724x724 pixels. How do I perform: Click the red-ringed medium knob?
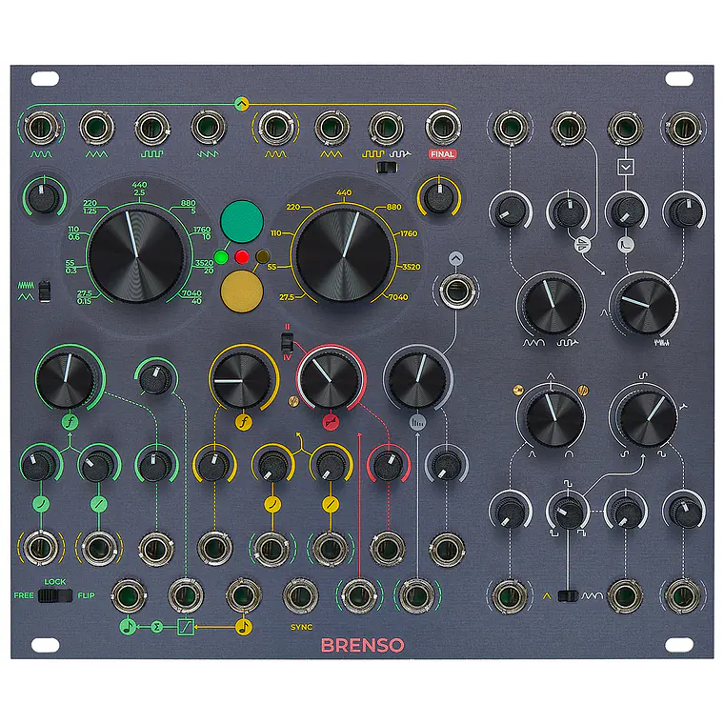[331, 379]
